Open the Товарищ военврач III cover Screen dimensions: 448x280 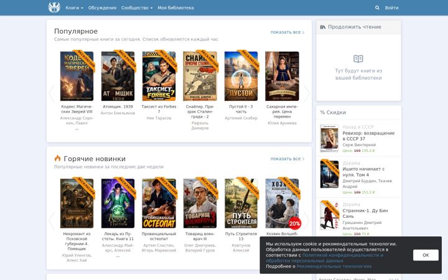tap(200, 203)
